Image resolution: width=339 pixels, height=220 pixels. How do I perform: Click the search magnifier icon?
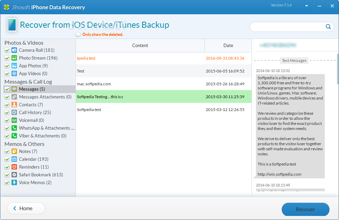click(328, 26)
